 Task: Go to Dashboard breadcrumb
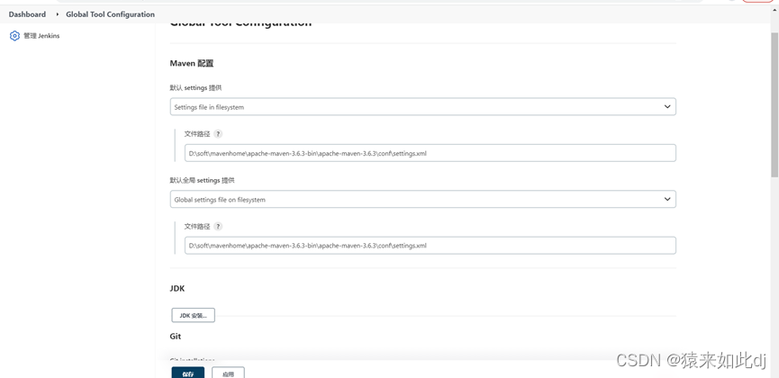(27, 14)
